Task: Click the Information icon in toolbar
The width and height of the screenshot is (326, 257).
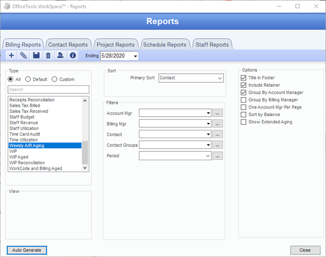Action: point(73,55)
